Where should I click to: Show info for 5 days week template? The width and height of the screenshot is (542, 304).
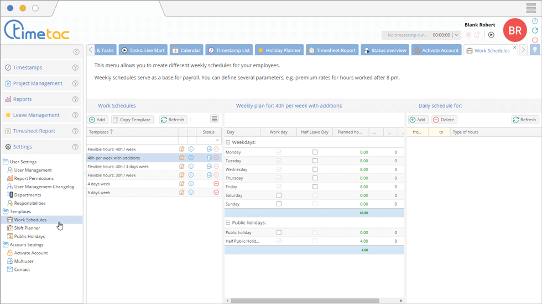pyautogui.click(x=191, y=193)
